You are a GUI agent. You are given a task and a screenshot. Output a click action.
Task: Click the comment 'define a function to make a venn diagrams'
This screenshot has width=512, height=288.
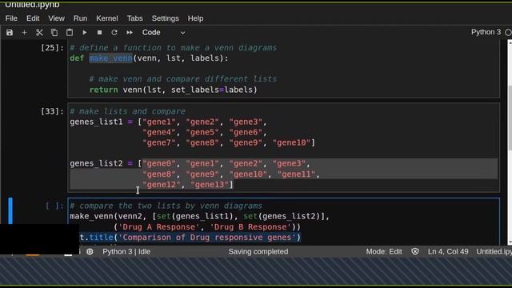(x=174, y=48)
